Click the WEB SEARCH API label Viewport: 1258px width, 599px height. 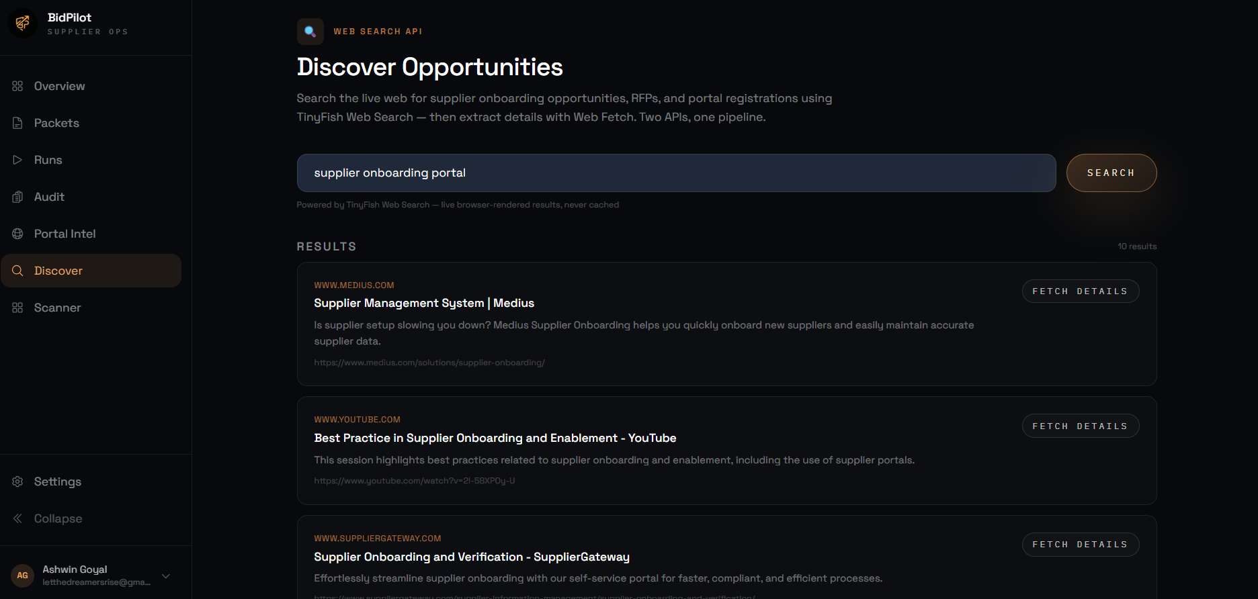pos(378,32)
